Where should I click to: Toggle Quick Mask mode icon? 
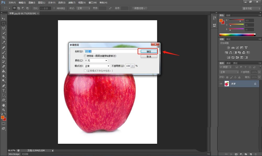3,124
